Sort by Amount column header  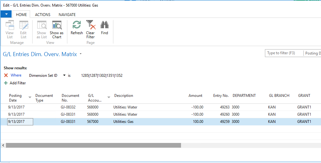coord(195,96)
